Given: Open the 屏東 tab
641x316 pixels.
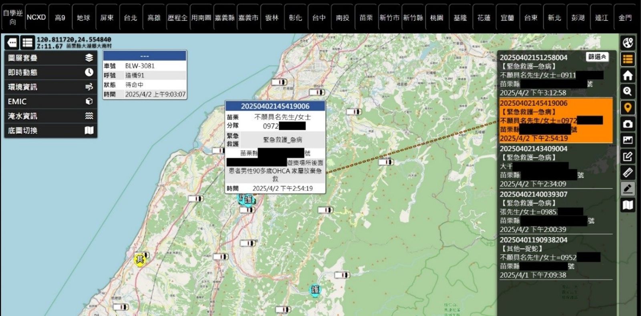Looking at the screenshot, I should [x=107, y=17].
